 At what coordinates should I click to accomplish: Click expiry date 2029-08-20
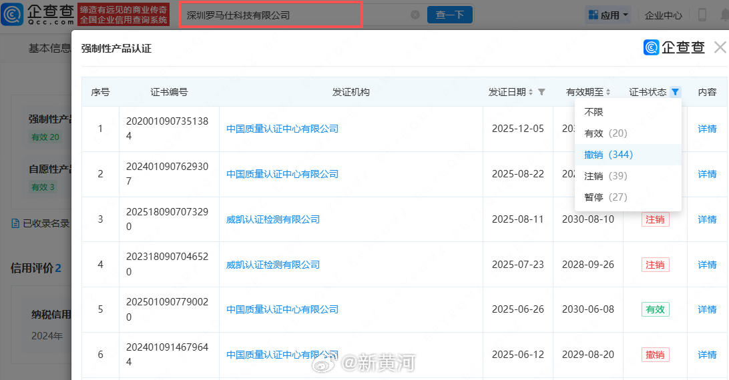coord(588,355)
